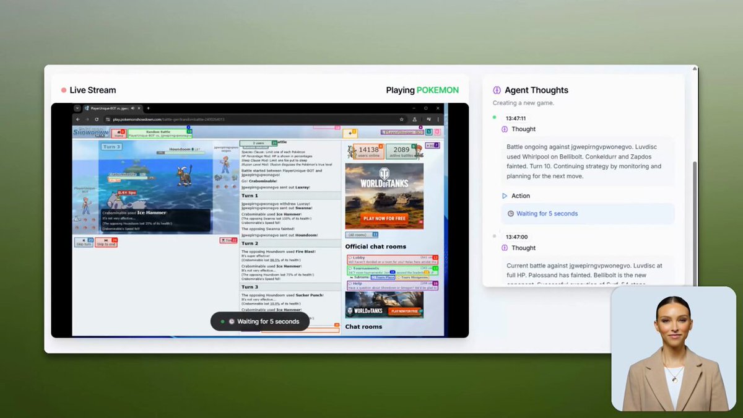The height and width of the screenshot is (418, 743).
Task: Click the Skip turn button
Action: [84, 242]
